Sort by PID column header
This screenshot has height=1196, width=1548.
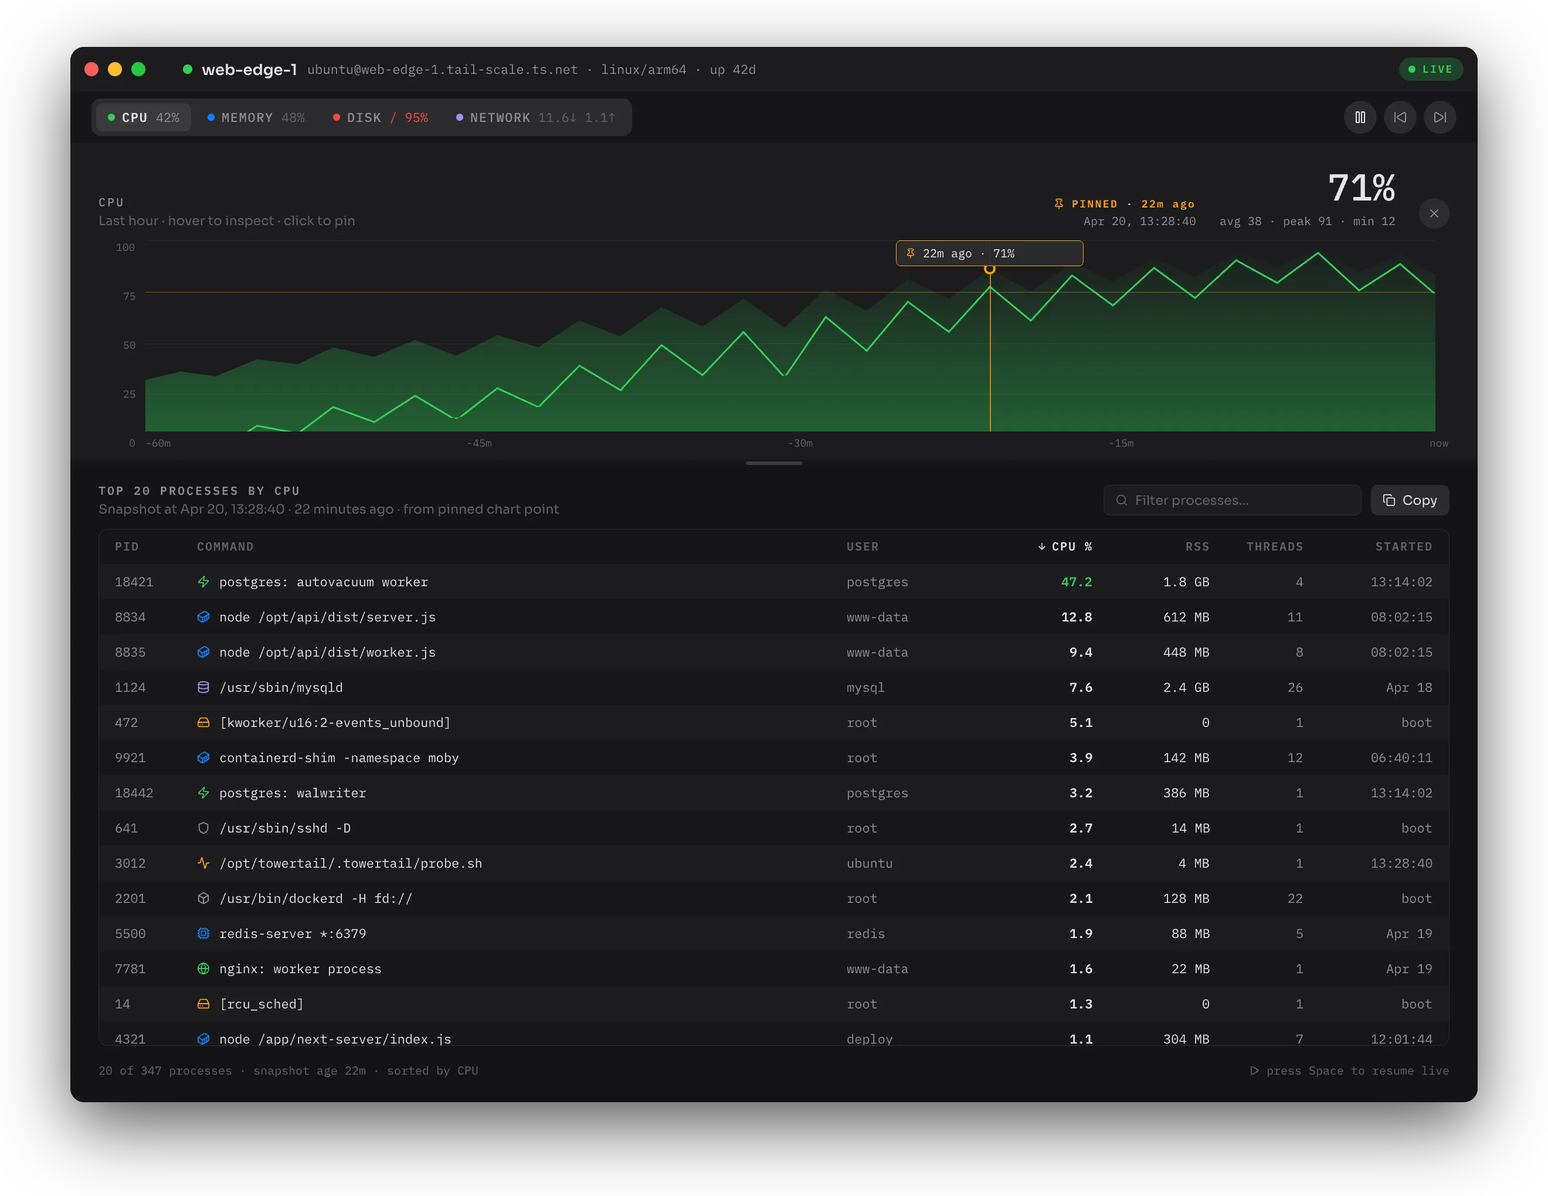pyautogui.click(x=127, y=546)
